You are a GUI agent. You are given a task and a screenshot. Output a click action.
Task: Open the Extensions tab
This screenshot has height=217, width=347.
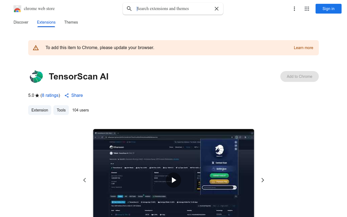(46, 22)
